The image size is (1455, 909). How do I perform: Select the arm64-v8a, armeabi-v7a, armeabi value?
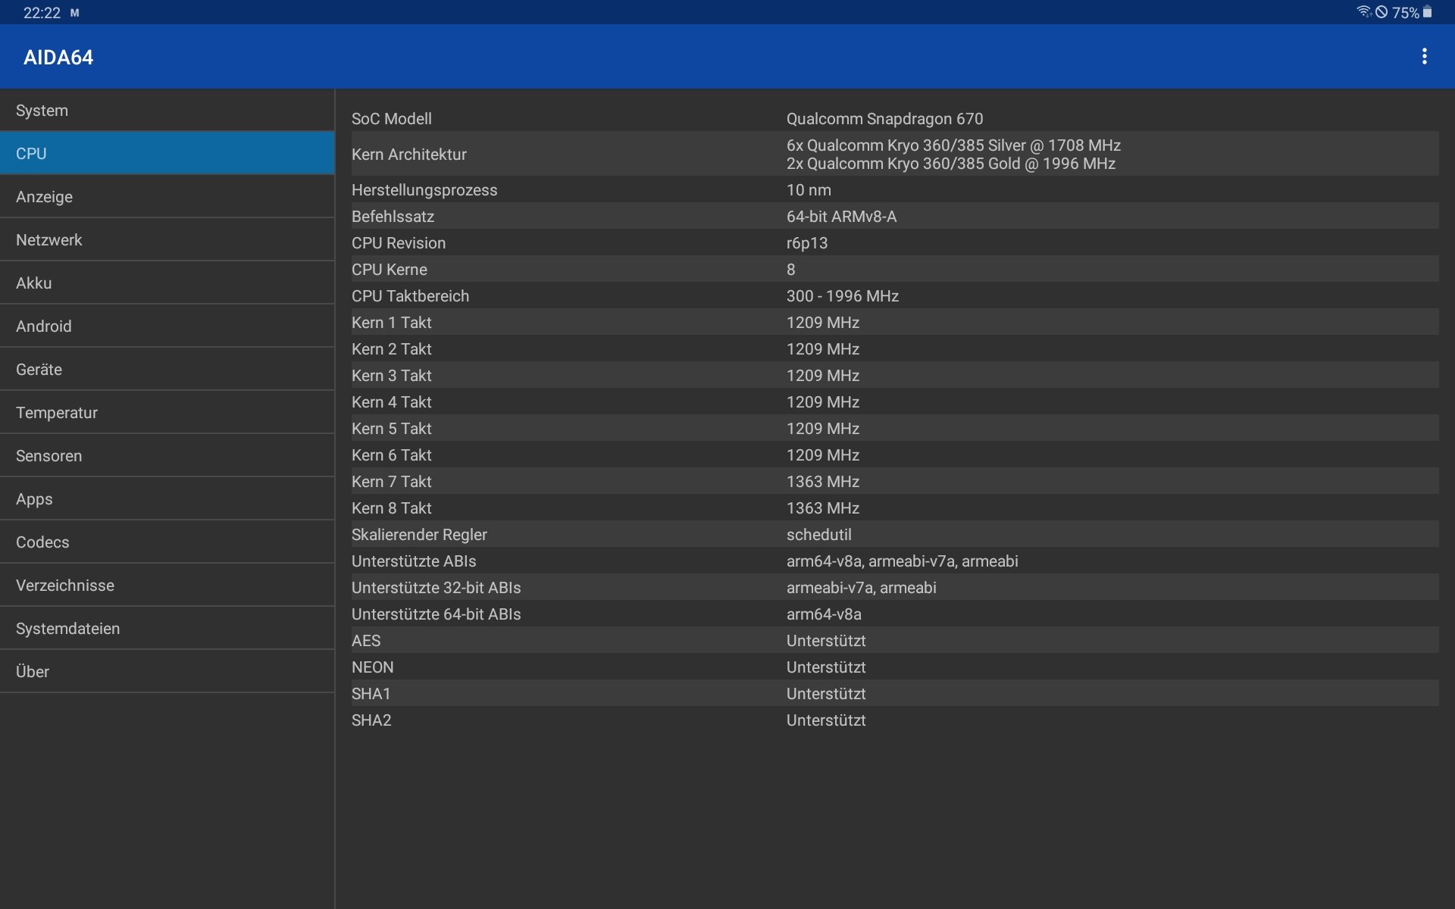pos(903,561)
